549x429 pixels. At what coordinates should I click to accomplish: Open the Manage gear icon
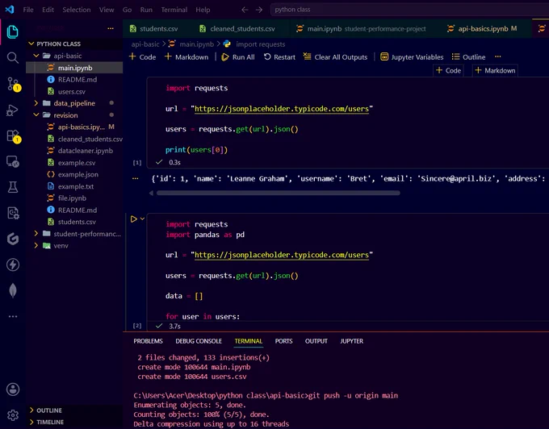(13, 415)
